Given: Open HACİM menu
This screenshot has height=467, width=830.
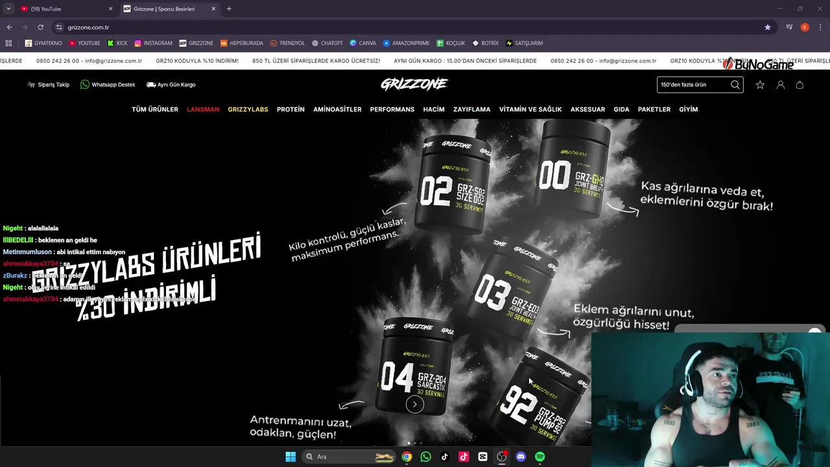Looking at the screenshot, I should point(434,110).
